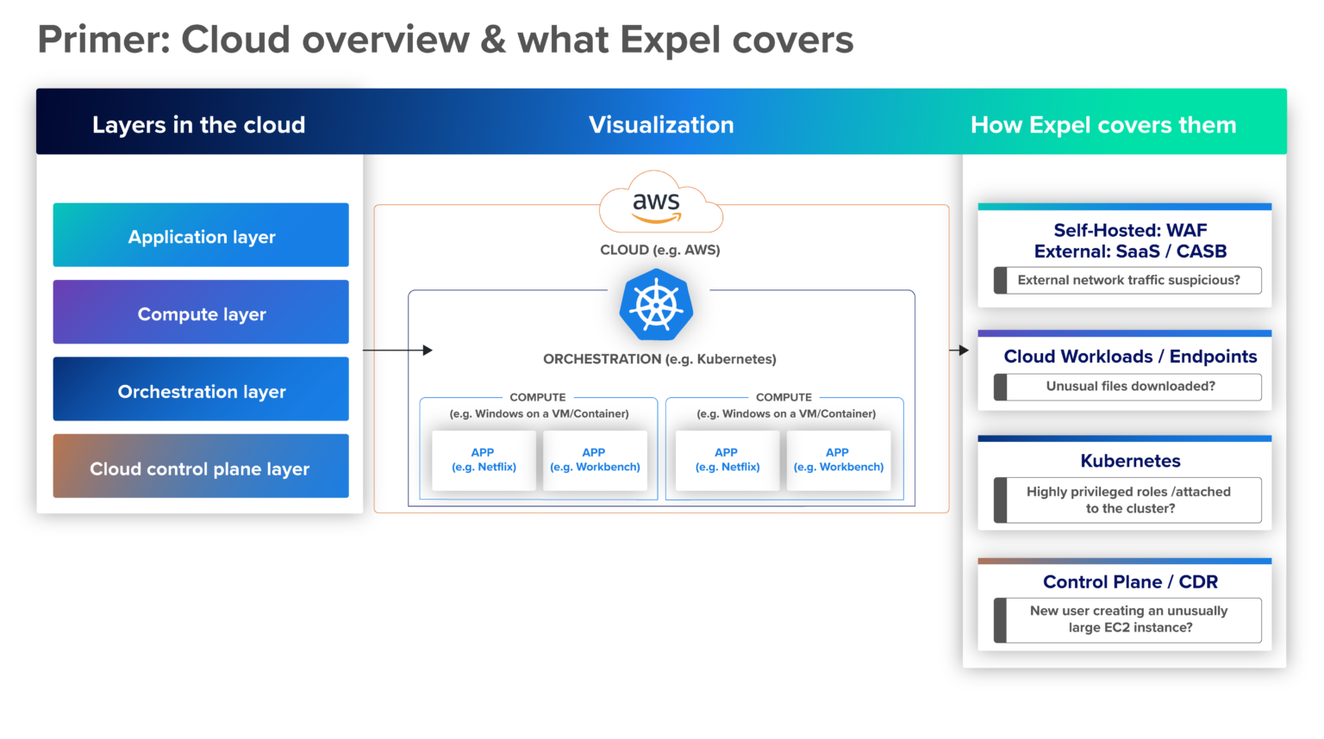Select the Application layer box

tap(201, 235)
